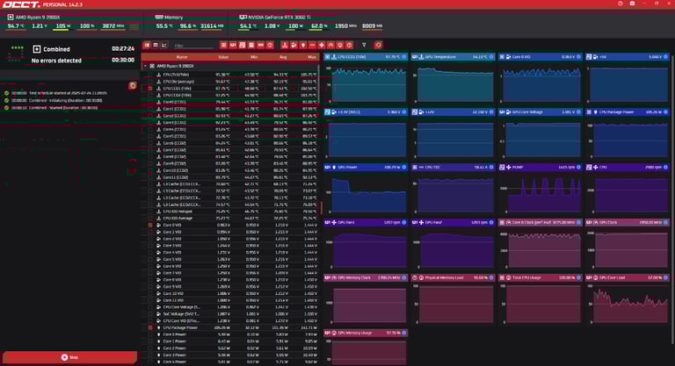The image size is (675, 366).
Task: Click the sensor Filter input field
Action: [193, 45]
